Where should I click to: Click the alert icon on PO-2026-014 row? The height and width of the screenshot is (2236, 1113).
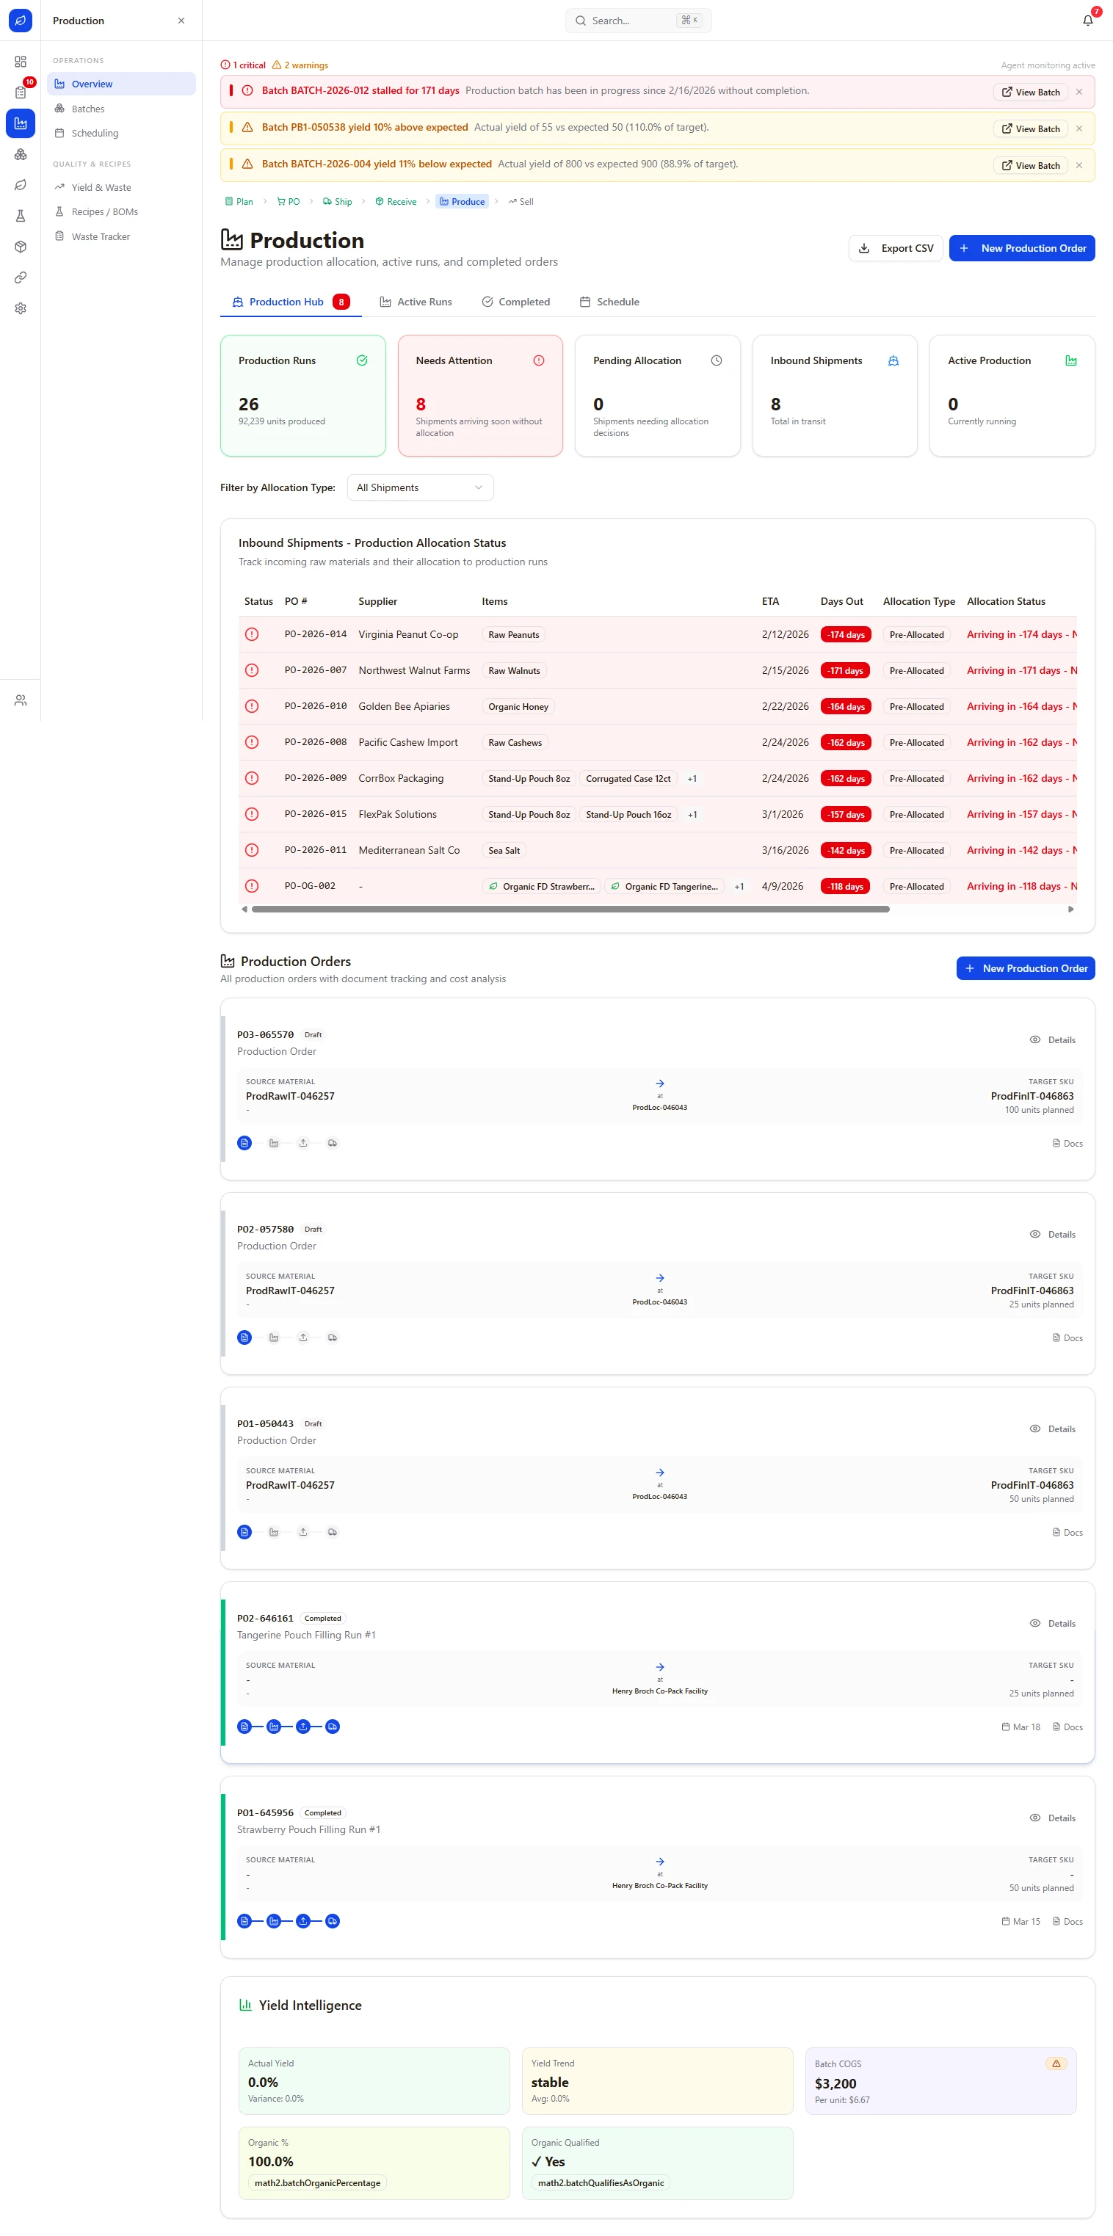click(252, 634)
